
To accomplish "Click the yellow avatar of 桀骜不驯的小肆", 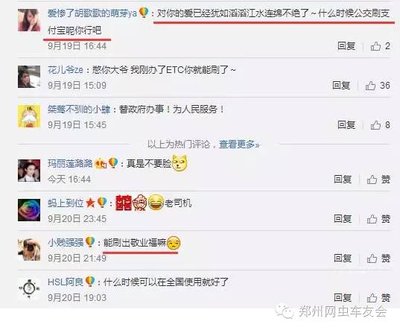I will tap(29, 116).
